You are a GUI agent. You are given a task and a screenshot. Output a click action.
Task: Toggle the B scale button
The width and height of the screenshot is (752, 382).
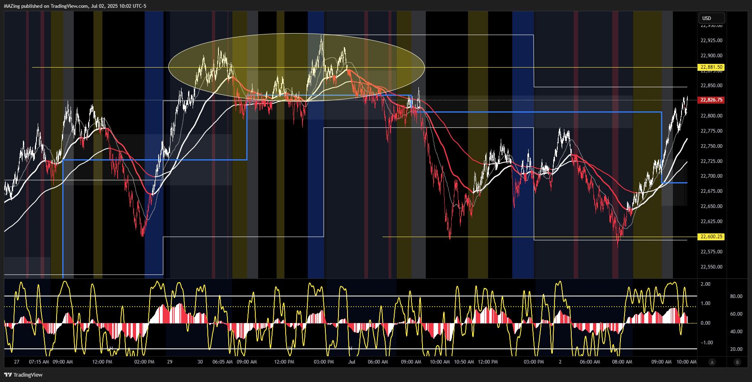[x=738, y=362]
